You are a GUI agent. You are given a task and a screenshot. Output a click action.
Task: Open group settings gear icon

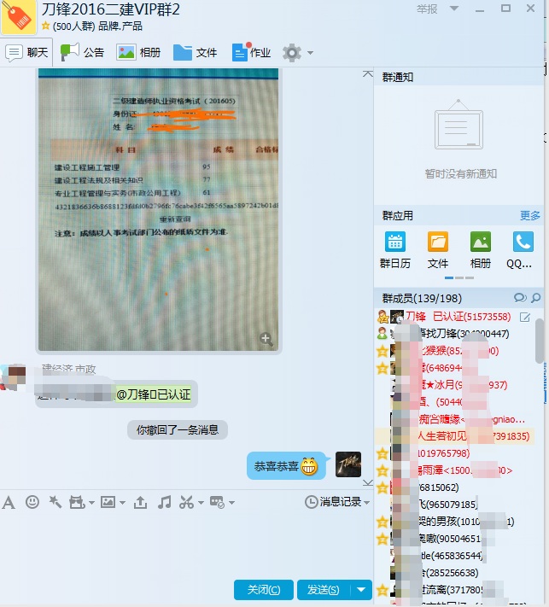pos(292,53)
